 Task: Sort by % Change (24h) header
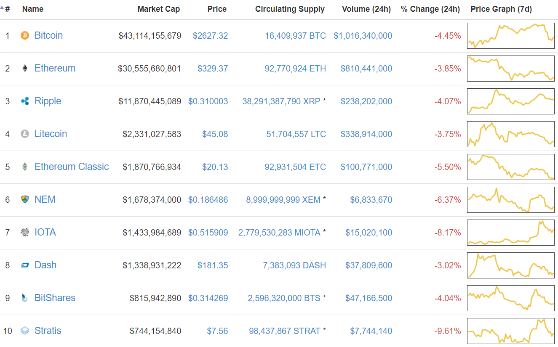(x=430, y=9)
